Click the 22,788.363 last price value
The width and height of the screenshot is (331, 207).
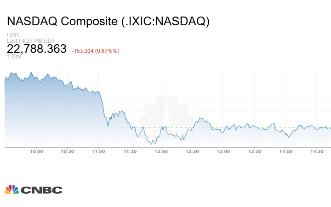(37, 49)
